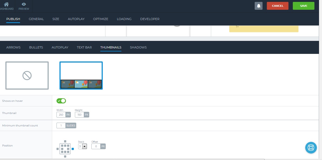Viewport: 322px width, 160px height.
Task: Click the "Stack" field caption
Action: coord(81,142)
